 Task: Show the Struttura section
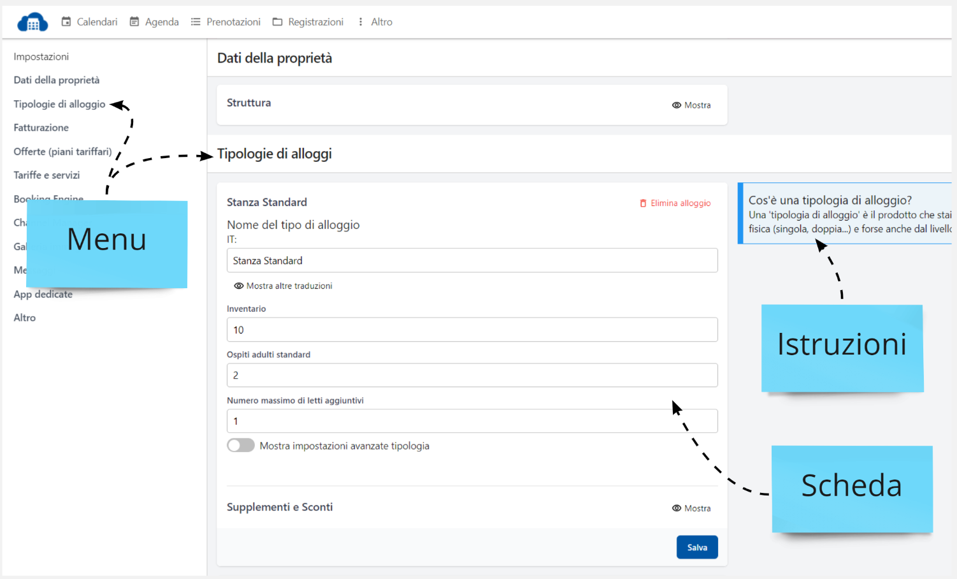[691, 105]
